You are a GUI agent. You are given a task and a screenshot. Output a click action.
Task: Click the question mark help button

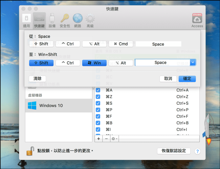(197, 151)
